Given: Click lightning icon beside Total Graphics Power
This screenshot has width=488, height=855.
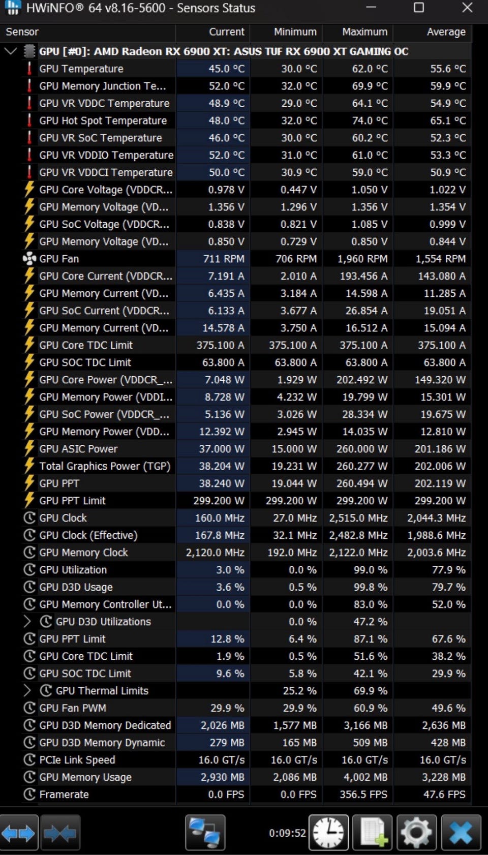Looking at the screenshot, I should 29,466.
